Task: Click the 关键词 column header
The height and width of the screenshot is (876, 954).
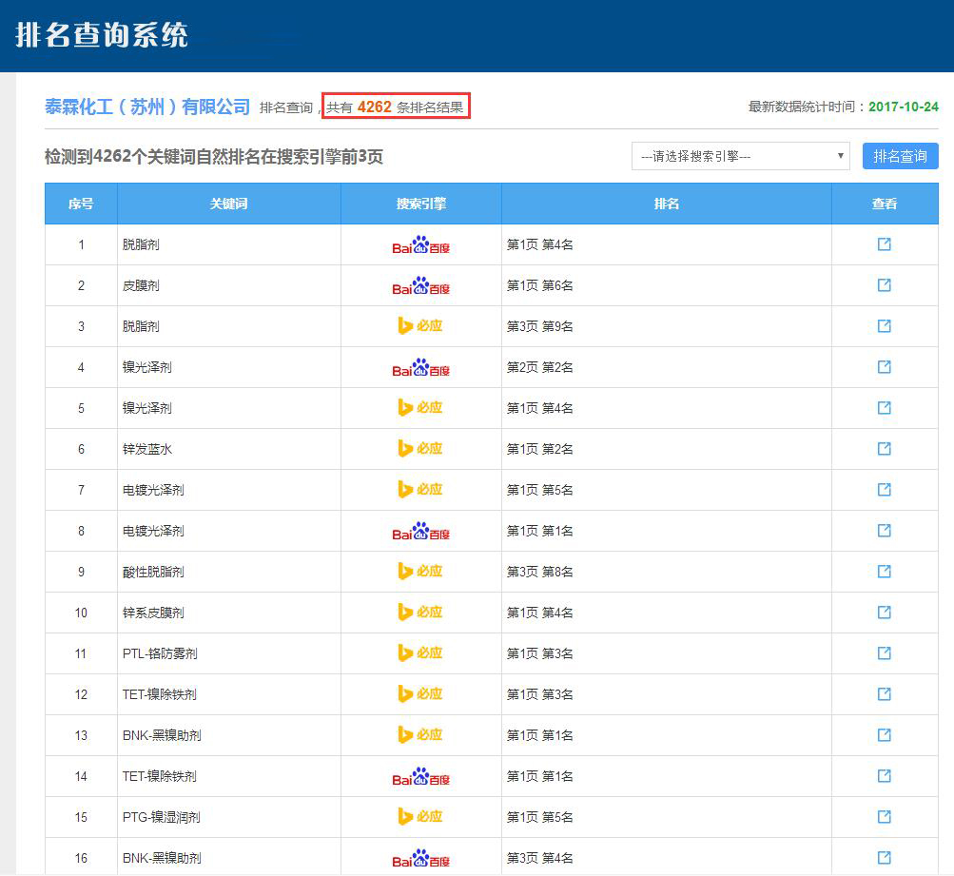Action: [228, 204]
